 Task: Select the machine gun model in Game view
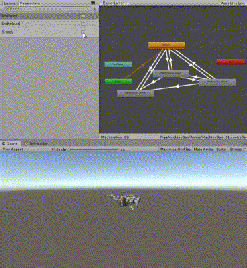tap(124, 200)
